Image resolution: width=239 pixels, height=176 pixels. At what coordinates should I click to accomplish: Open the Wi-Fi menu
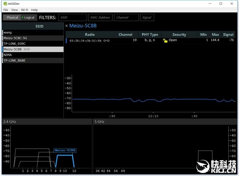click(x=24, y=10)
